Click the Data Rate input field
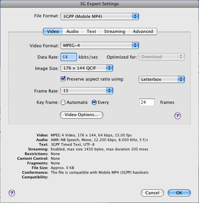The width and height of the screenshot is (199, 203). click(69, 57)
